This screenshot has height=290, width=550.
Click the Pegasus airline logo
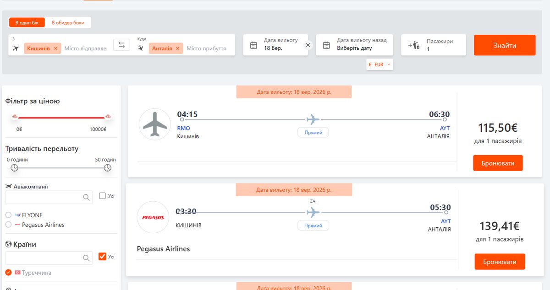(153, 217)
